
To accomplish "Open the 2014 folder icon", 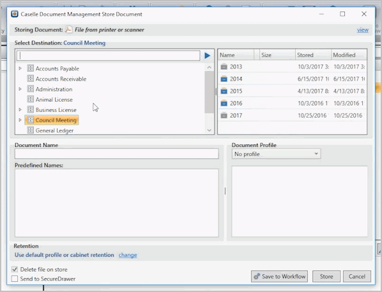I will click(224, 79).
